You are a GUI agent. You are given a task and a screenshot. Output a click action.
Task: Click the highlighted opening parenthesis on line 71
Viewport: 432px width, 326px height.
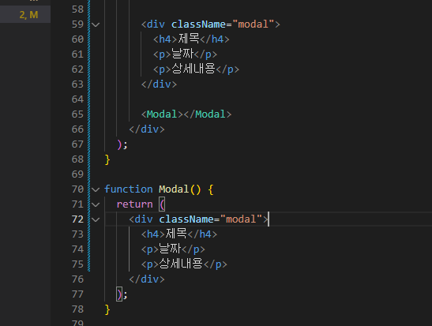click(x=162, y=204)
